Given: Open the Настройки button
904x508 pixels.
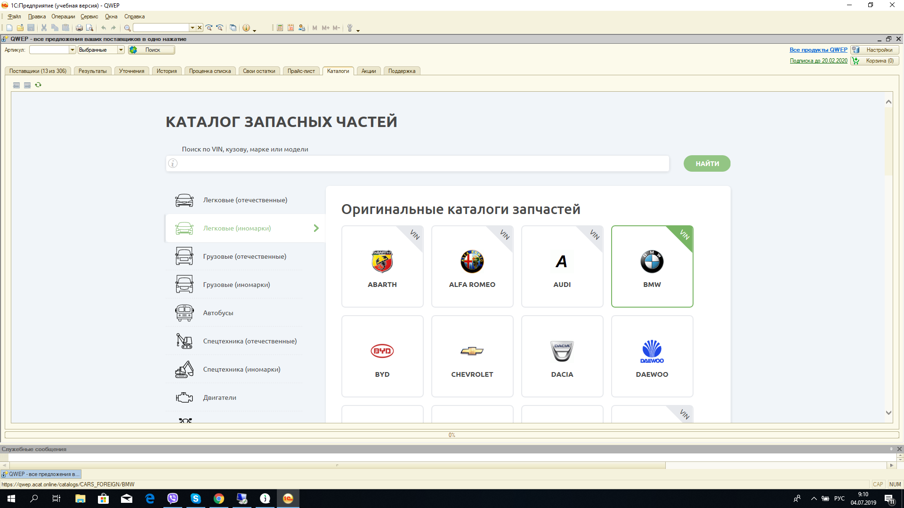Looking at the screenshot, I should pos(875,50).
